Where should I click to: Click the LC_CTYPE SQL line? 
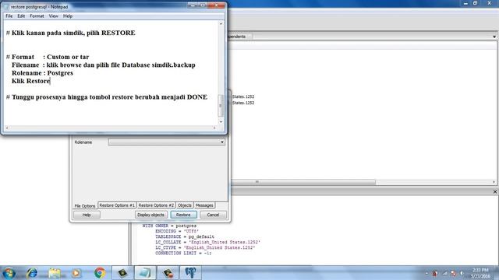205,247
